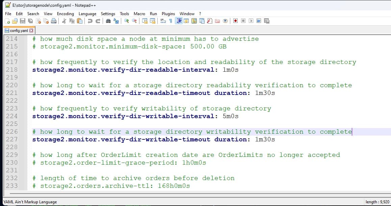Image resolution: width=391 pixels, height=206 pixels.
Task: Open the Function List panel icon
Action: click(x=209, y=21)
